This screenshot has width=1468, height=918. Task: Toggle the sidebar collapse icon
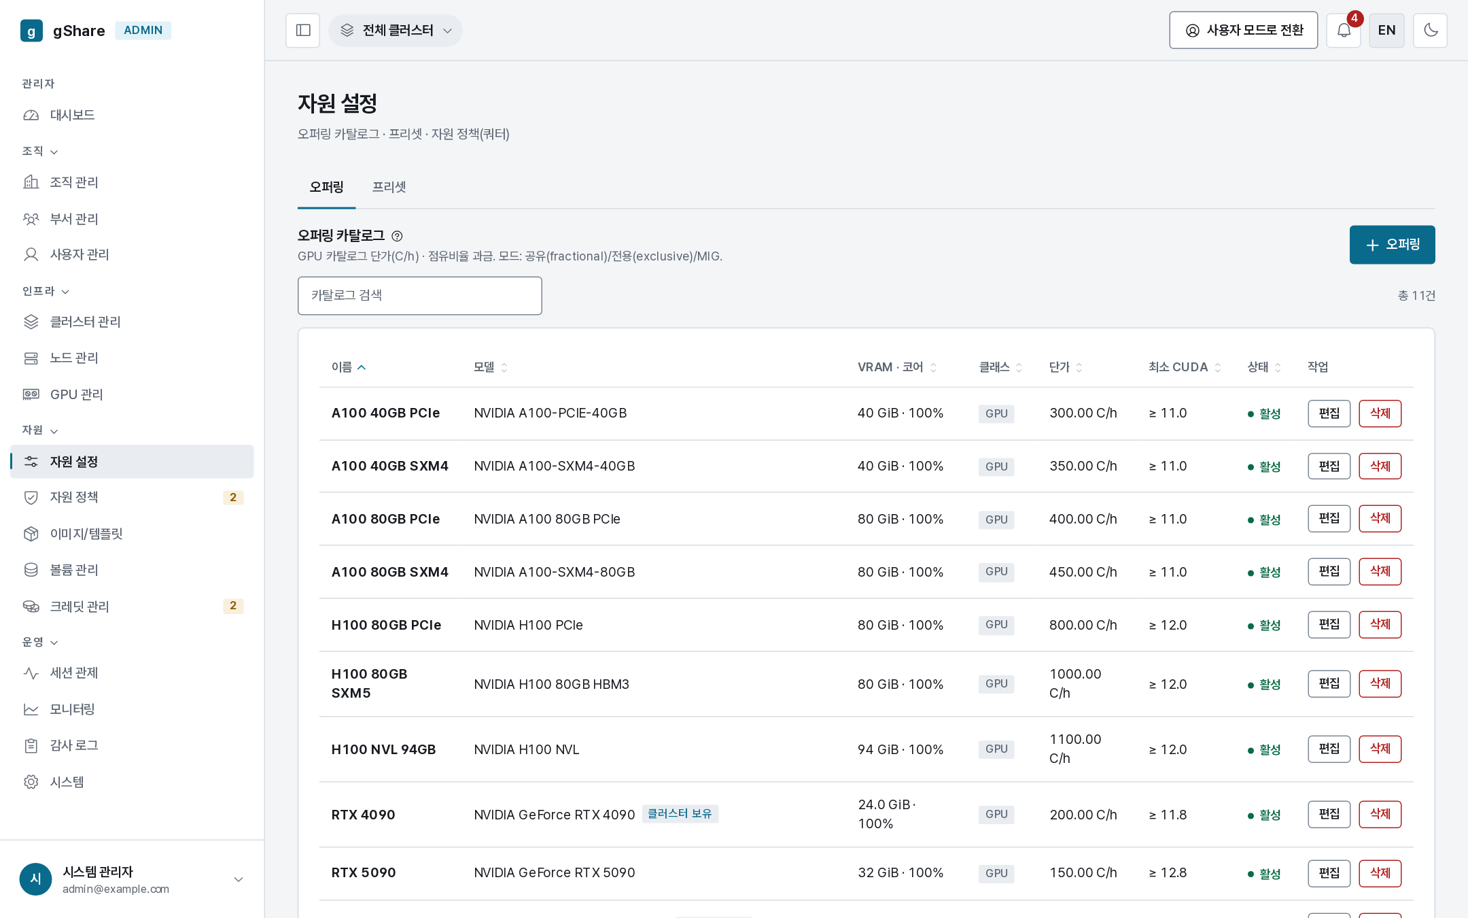(303, 31)
